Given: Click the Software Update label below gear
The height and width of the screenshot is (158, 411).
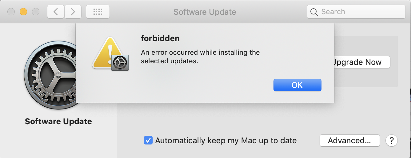Looking at the screenshot, I should tap(58, 121).
